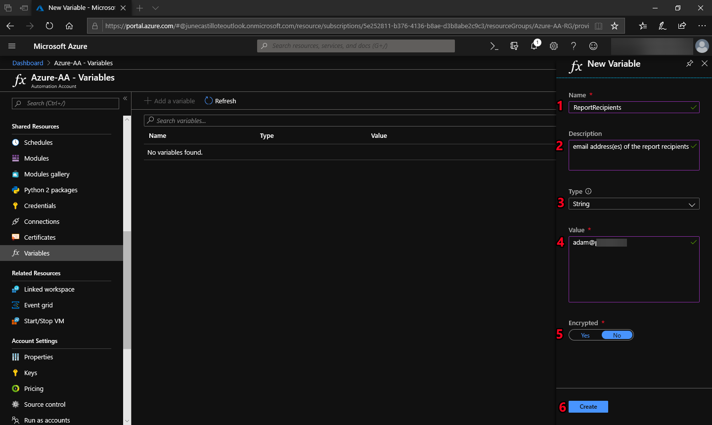Collapse the Automation Account sidebar
712x425 pixels.
point(125,98)
